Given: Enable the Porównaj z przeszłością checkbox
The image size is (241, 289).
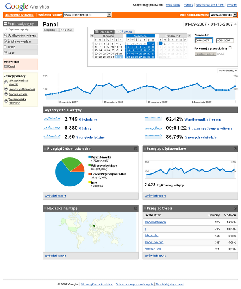Looking at the screenshot, I should pyautogui.click(x=230, y=48).
